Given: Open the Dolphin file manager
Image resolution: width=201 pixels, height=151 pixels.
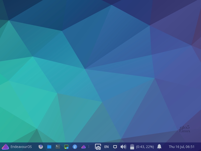Looking at the screenshot, I should (49, 146).
